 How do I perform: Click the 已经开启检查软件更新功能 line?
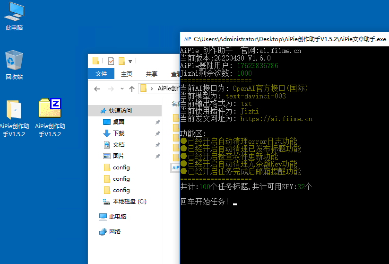point(229,156)
